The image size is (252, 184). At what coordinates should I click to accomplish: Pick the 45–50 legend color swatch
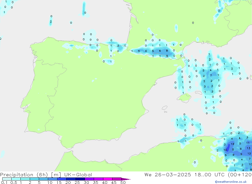[x=117, y=179]
